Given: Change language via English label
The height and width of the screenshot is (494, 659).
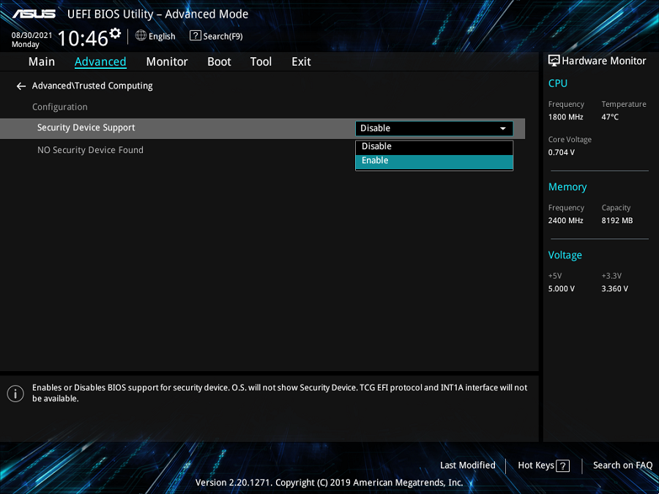Looking at the screenshot, I should (162, 37).
